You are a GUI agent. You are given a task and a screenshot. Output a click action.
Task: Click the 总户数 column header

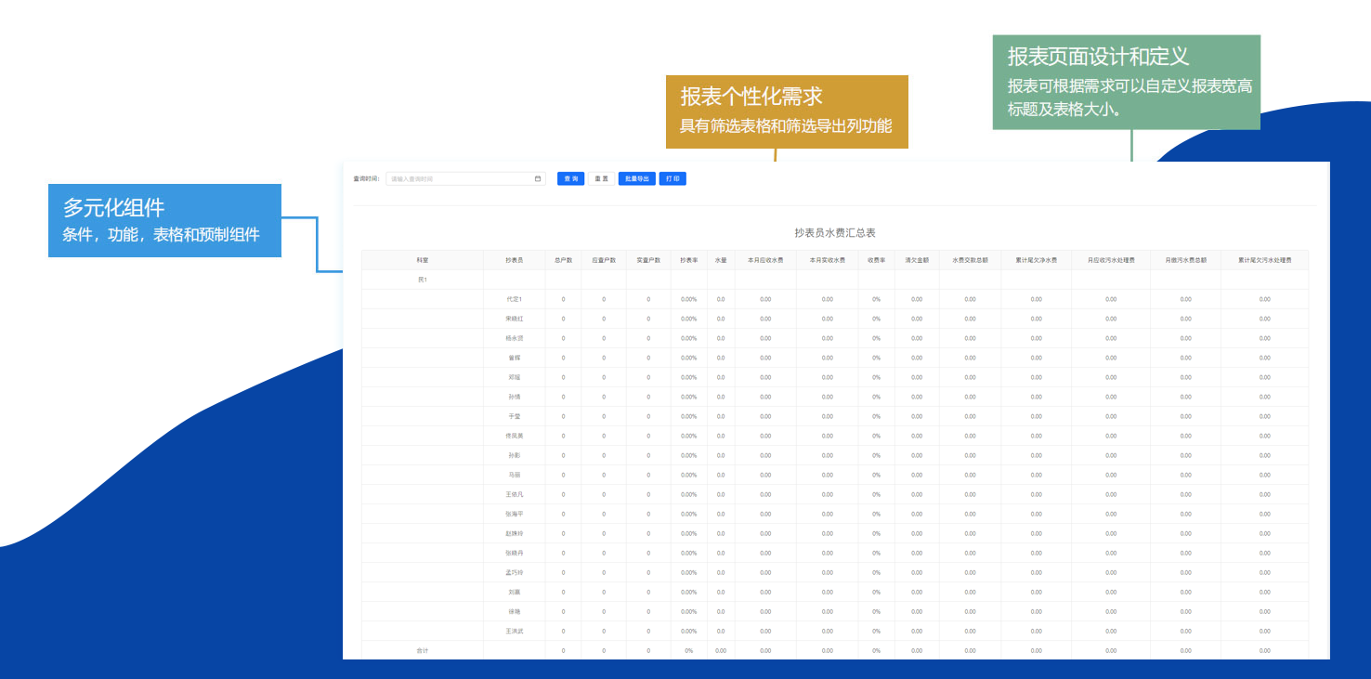(563, 260)
